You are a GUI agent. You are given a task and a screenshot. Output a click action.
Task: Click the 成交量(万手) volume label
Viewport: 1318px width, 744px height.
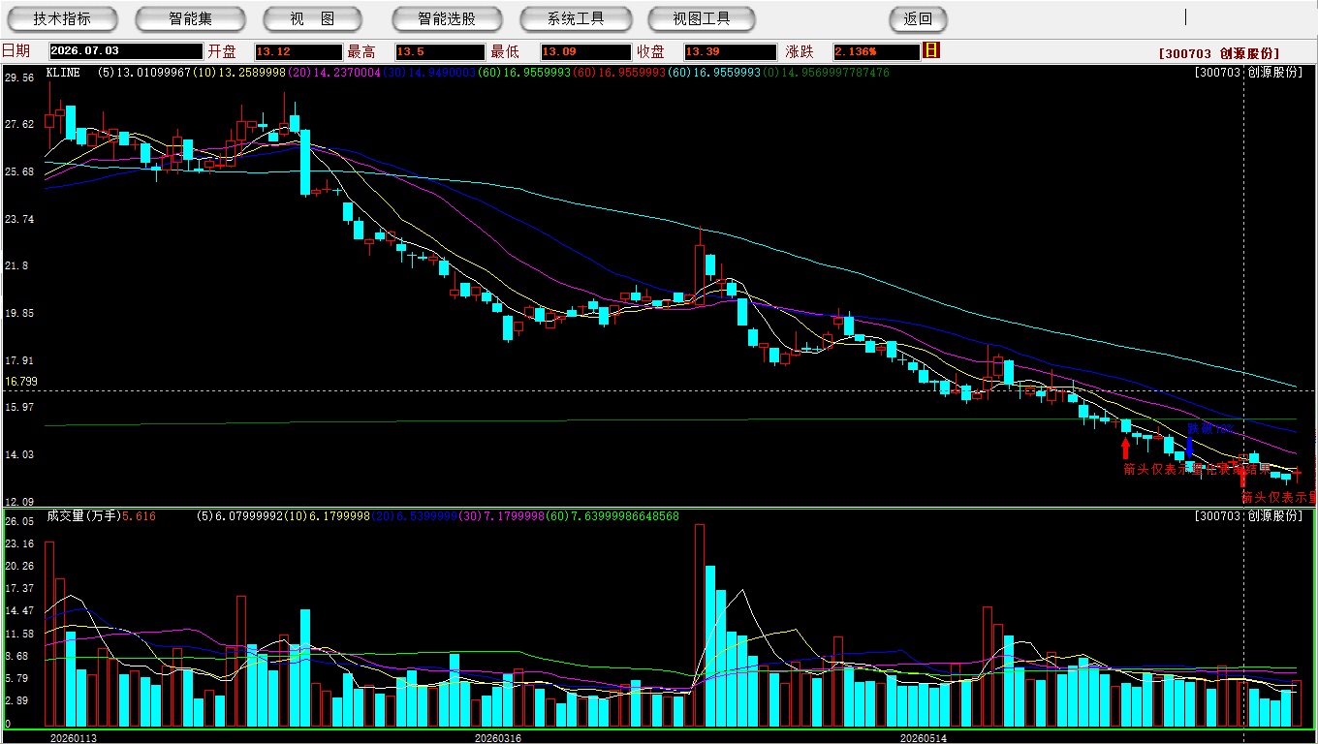(x=82, y=516)
